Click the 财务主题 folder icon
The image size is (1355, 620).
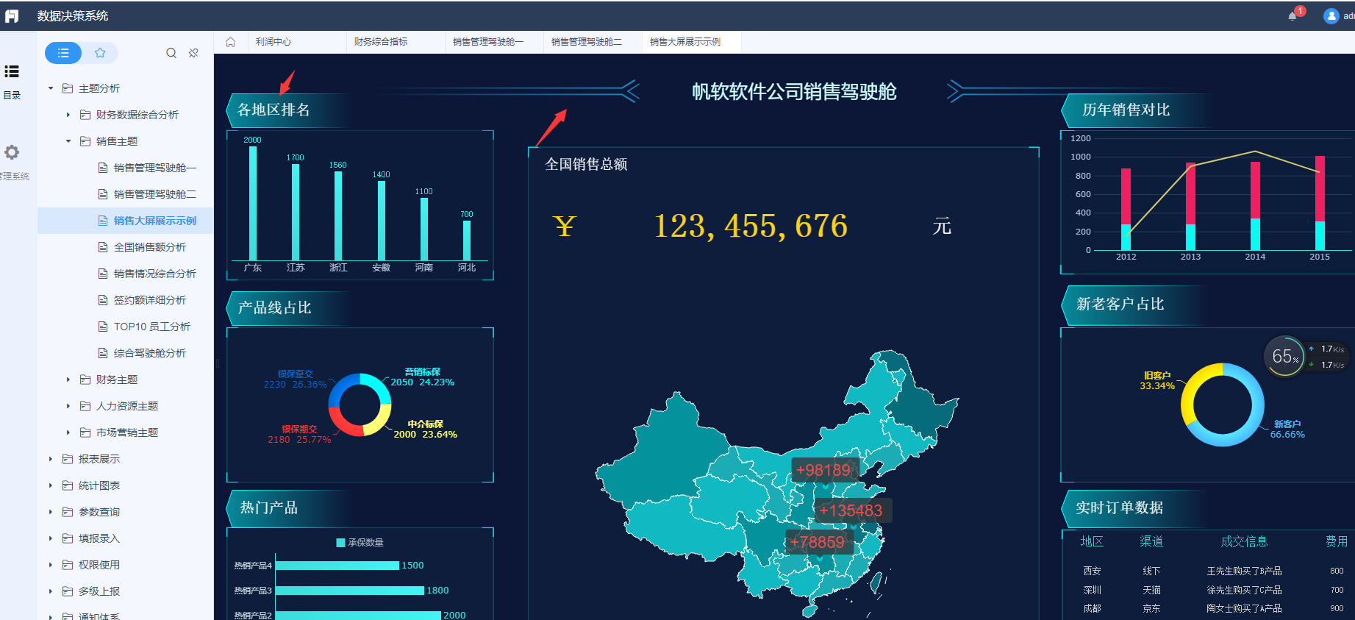point(85,380)
